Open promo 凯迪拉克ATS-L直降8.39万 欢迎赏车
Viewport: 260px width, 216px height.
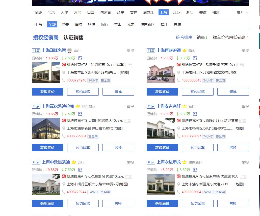pos(210,120)
